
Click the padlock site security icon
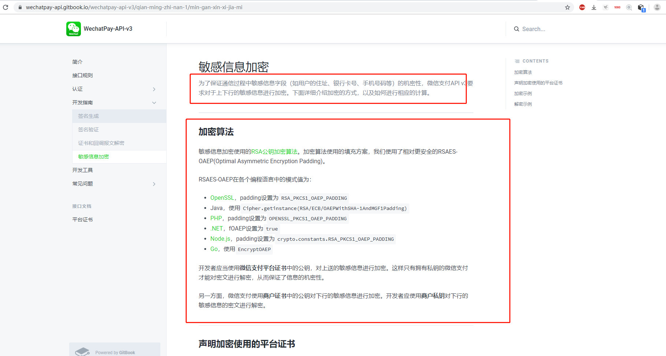pyautogui.click(x=20, y=7)
